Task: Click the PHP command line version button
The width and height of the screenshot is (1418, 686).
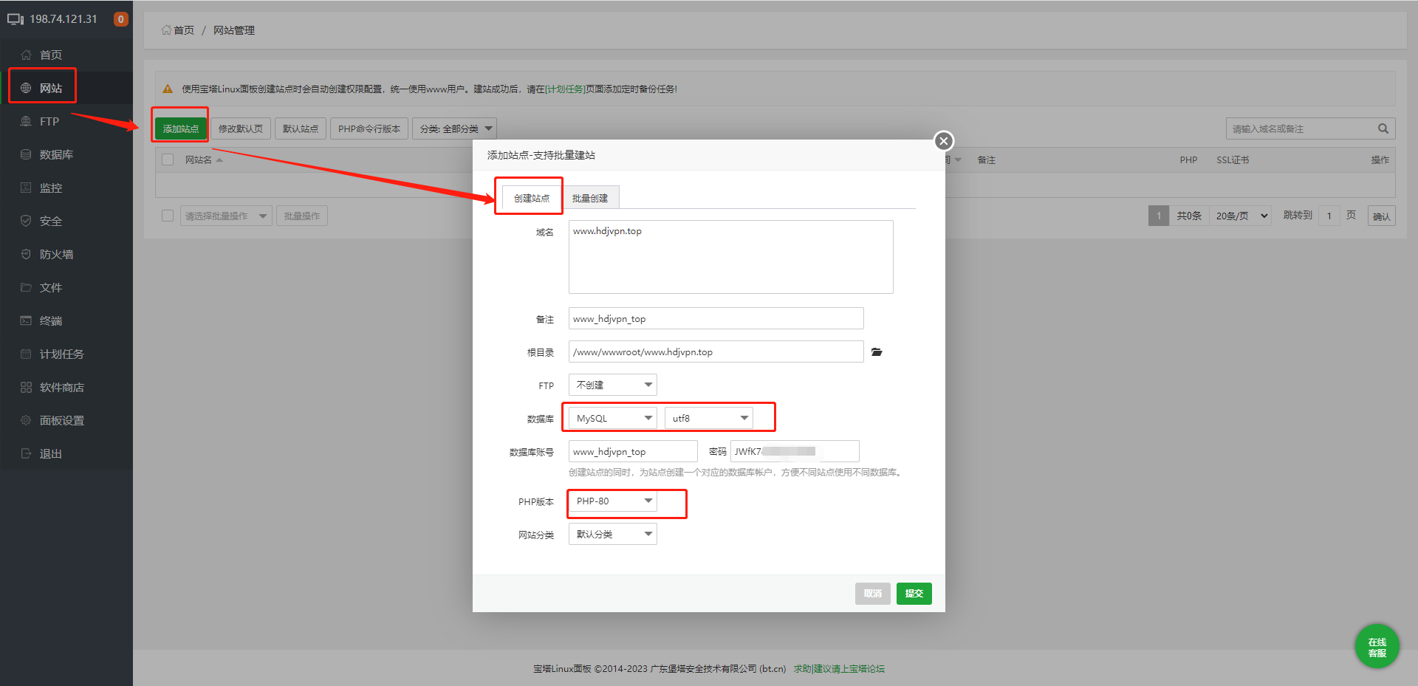Action: (369, 128)
